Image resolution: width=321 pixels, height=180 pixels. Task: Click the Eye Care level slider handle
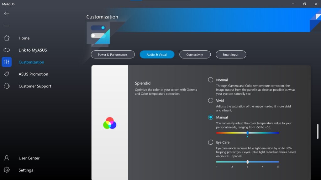(x=248, y=162)
